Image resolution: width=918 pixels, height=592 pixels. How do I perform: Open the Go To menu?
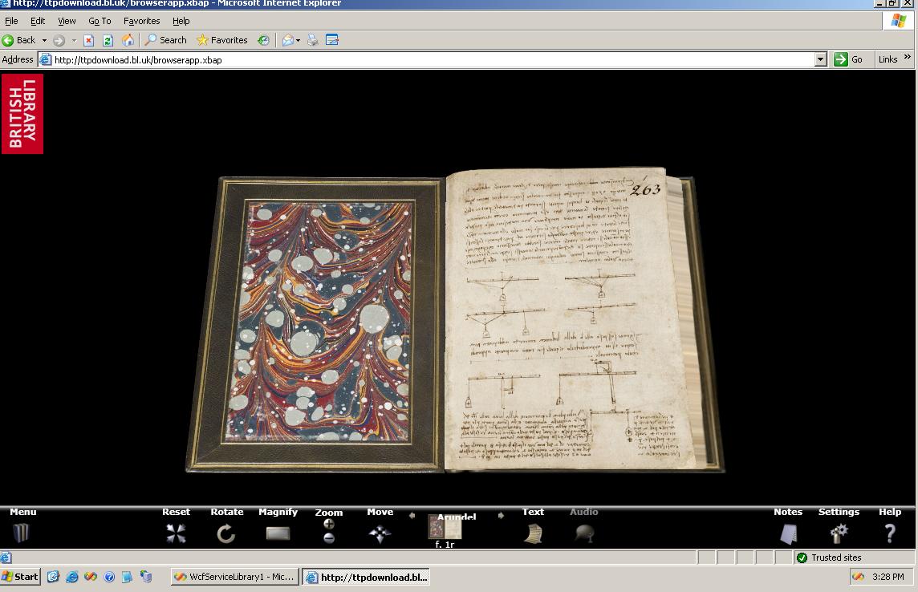coord(100,21)
